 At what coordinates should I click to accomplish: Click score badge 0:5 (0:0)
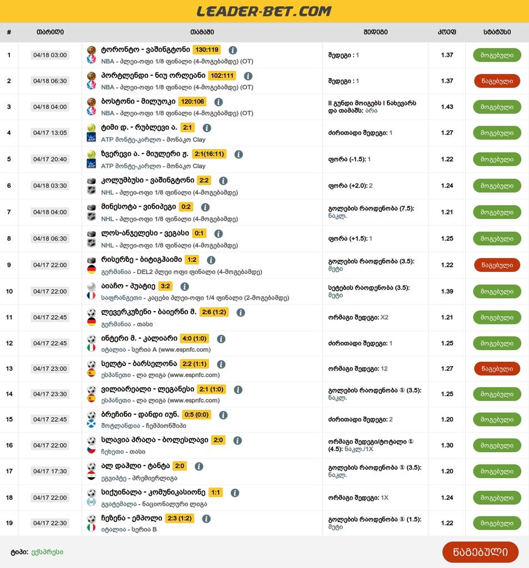click(197, 415)
